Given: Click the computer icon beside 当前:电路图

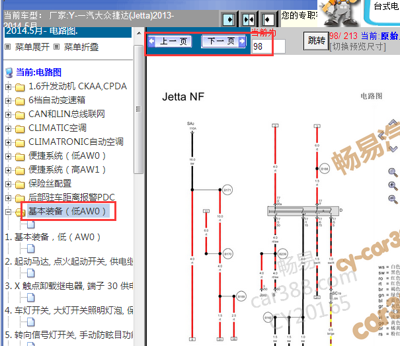Looking at the screenshot, I should pos(9,73).
